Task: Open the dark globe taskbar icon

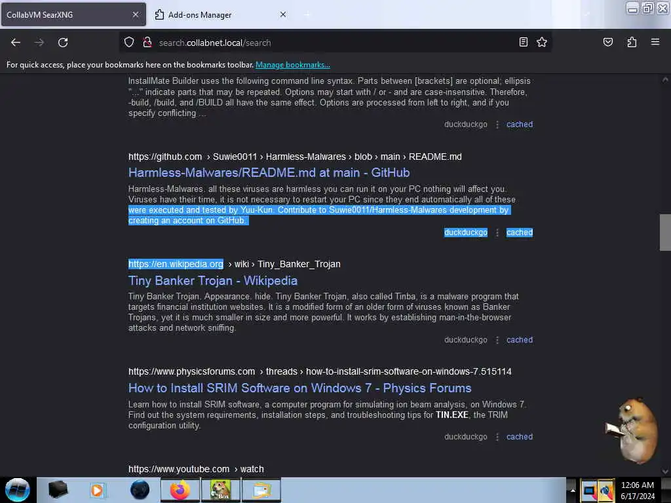Action: [x=140, y=490]
